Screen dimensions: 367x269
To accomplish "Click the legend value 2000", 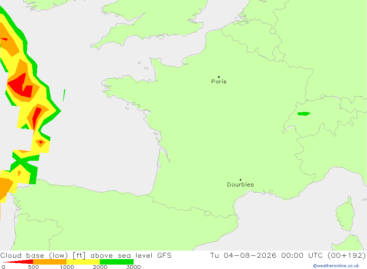I will pos(100,267).
